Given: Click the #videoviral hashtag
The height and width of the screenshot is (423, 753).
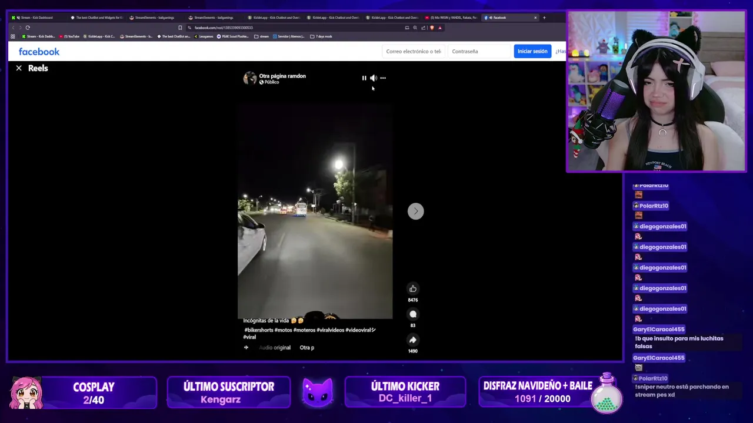Looking at the screenshot, I should (x=360, y=330).
